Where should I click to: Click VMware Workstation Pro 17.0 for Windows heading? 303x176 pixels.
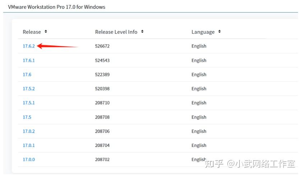click(57, 7)
